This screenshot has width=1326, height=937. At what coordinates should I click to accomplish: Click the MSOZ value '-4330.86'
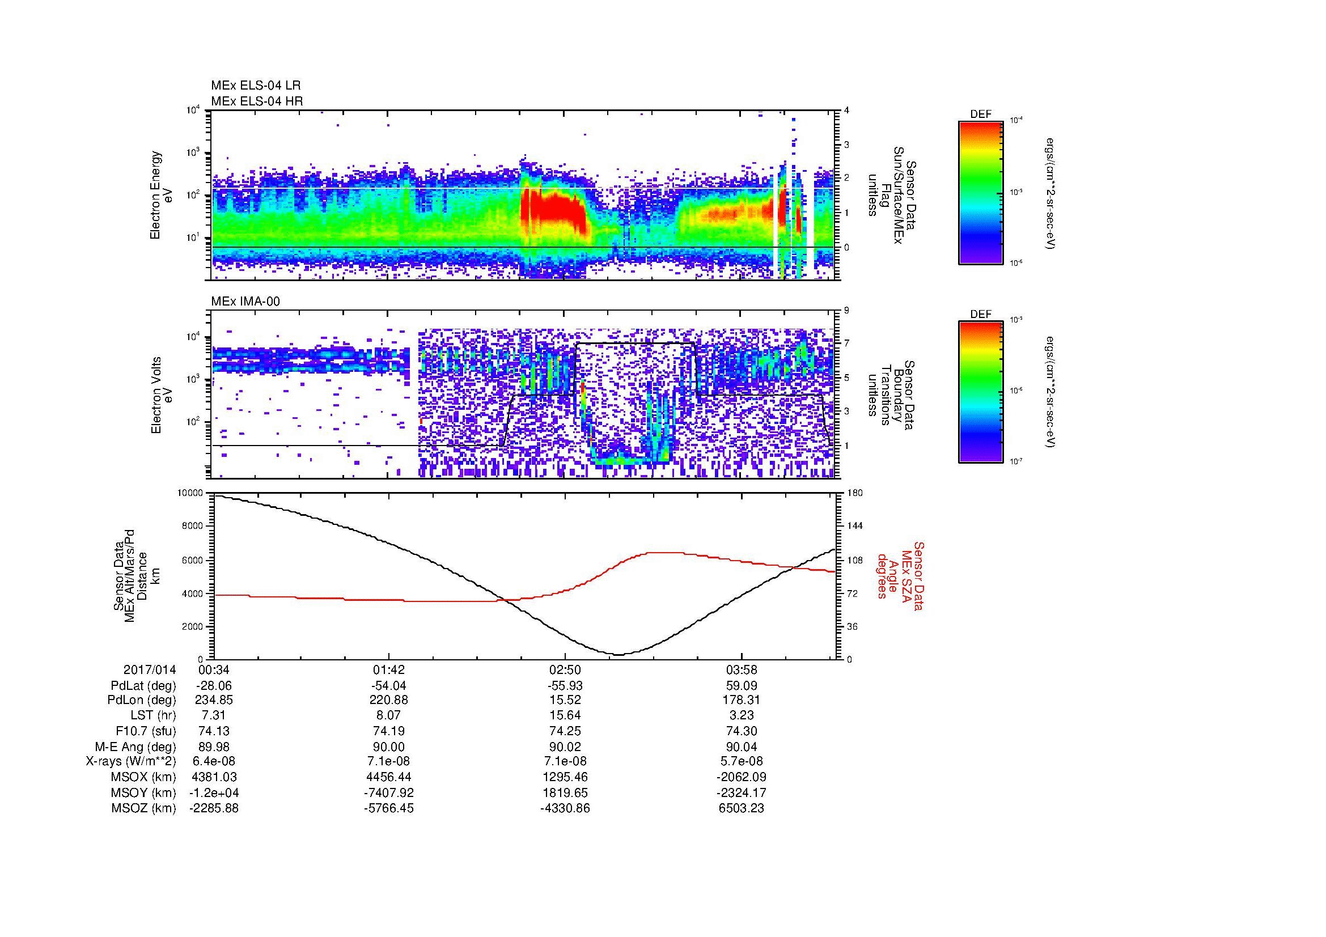[565, 808]
